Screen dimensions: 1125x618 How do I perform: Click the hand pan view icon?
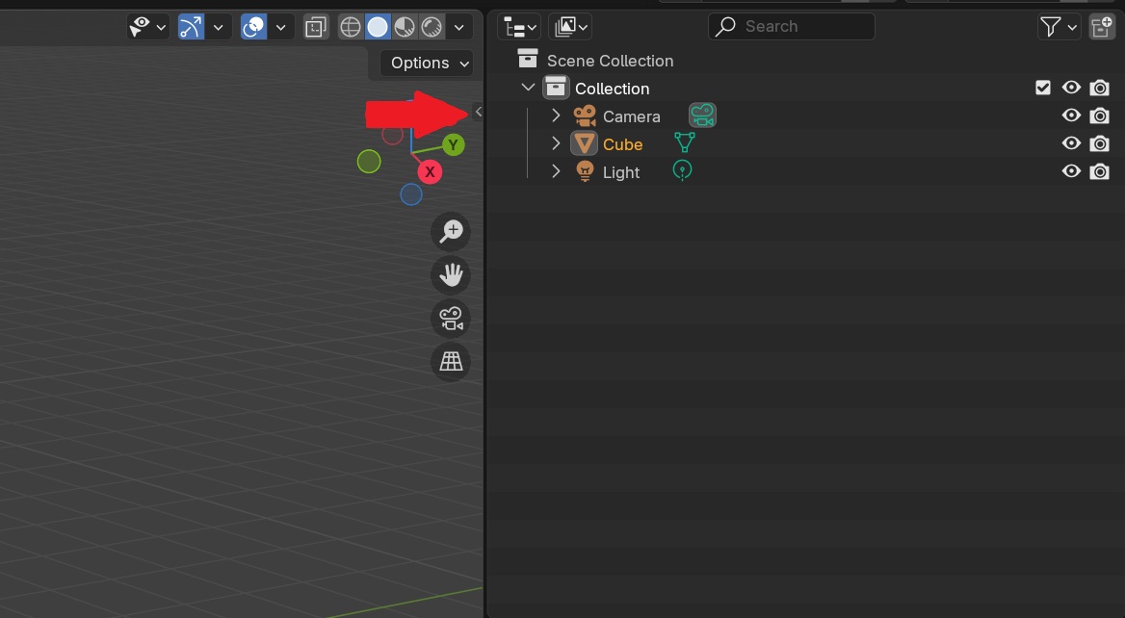click(x=451, y=275)
